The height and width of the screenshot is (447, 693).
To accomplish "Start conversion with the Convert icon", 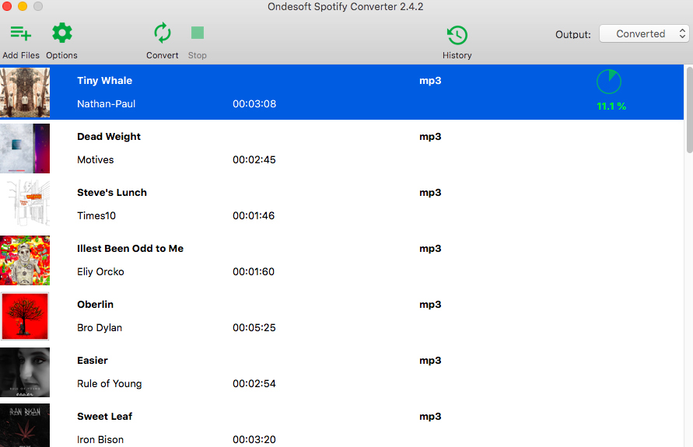I will pos(163,33).
